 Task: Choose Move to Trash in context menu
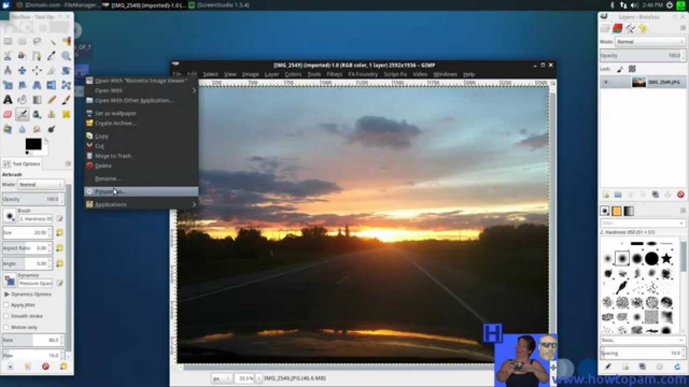[142, 156]
